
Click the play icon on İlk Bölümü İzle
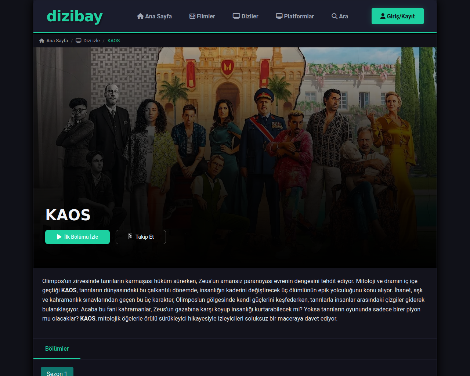[59, 237]
